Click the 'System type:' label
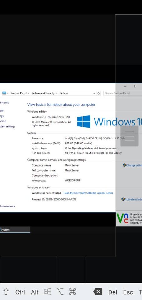Screen dimensions: 142x300 pyautogui.click(x=39, y=148)
